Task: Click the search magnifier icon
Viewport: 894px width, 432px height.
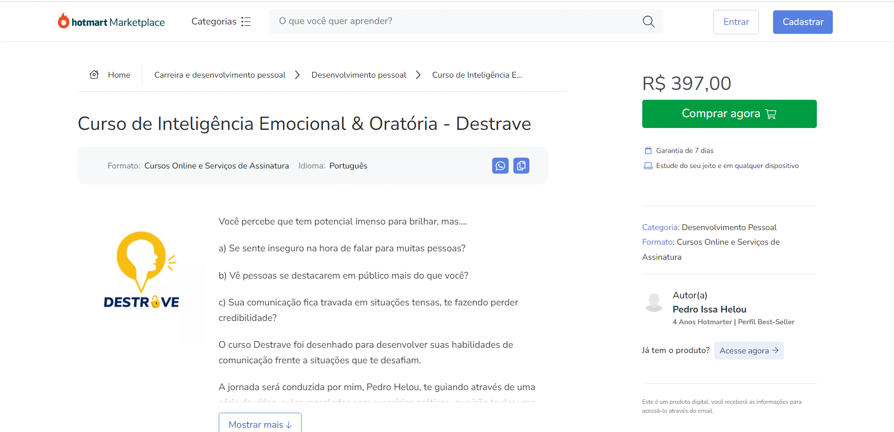Action: (x=648, y=22)
